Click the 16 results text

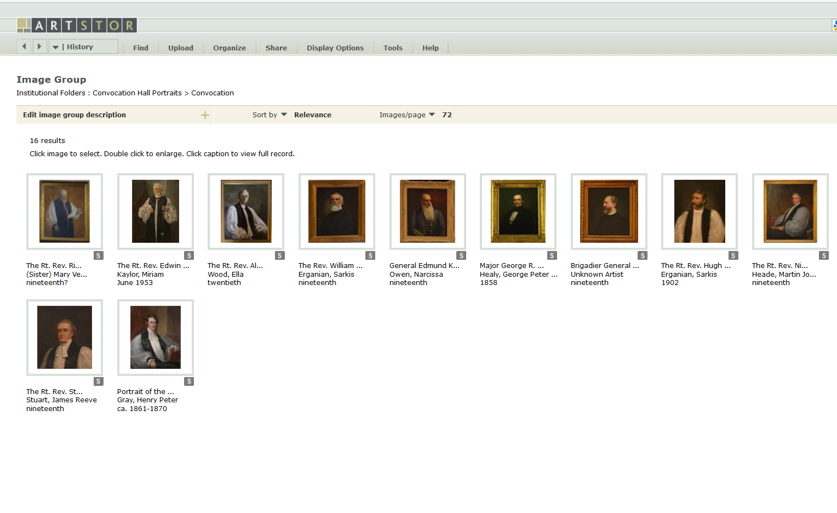click(47, 140)
